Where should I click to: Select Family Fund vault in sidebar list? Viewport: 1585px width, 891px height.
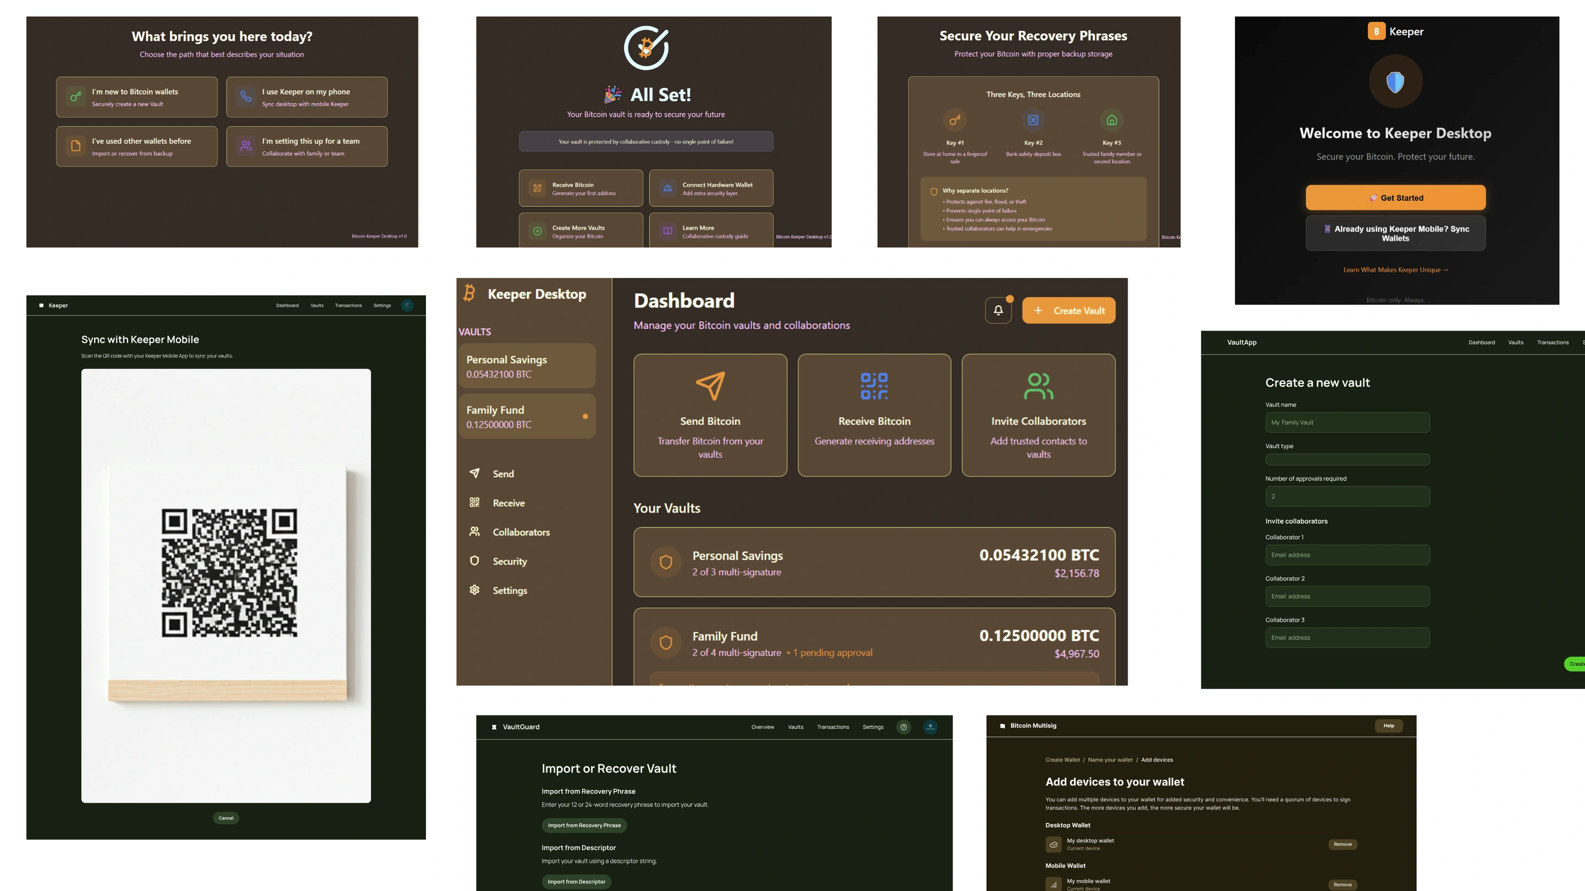527,417
